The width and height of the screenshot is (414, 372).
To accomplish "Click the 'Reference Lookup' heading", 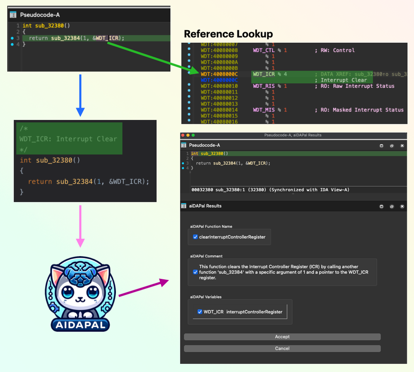I will pyautogui.click(x=228, y=34).
